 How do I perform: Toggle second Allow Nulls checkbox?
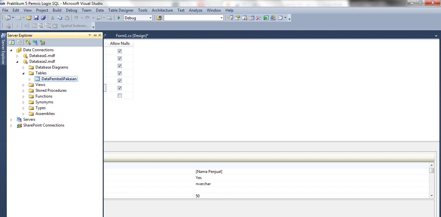click(x=120, y=58)
